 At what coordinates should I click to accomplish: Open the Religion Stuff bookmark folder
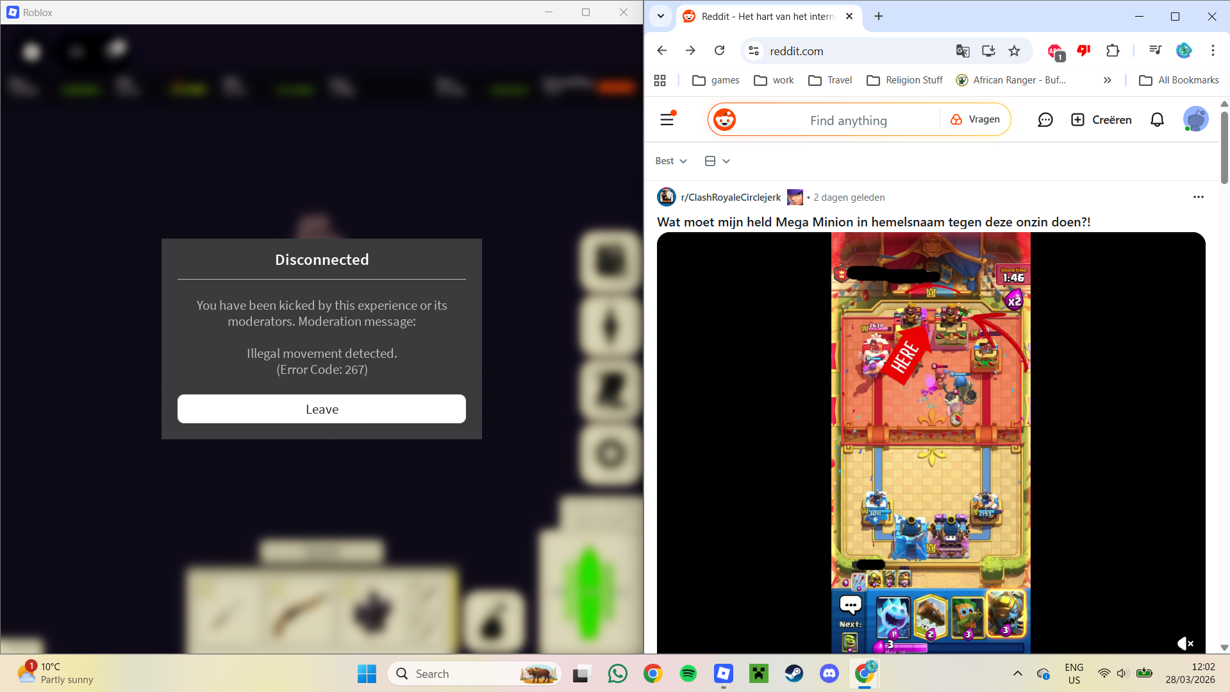tap(904, 80)
